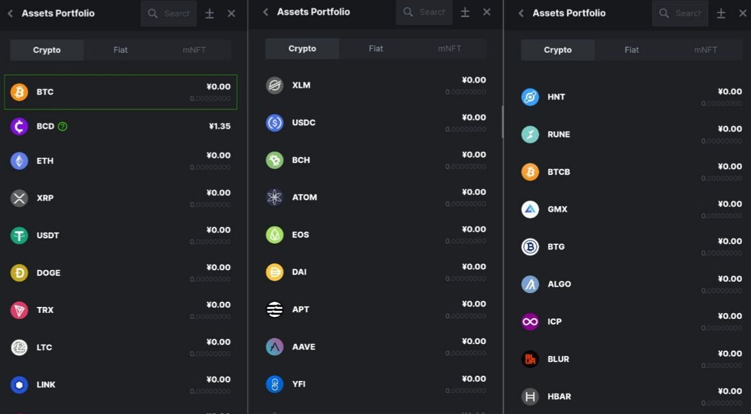Click the BLUR token icon

click(530, 359)
